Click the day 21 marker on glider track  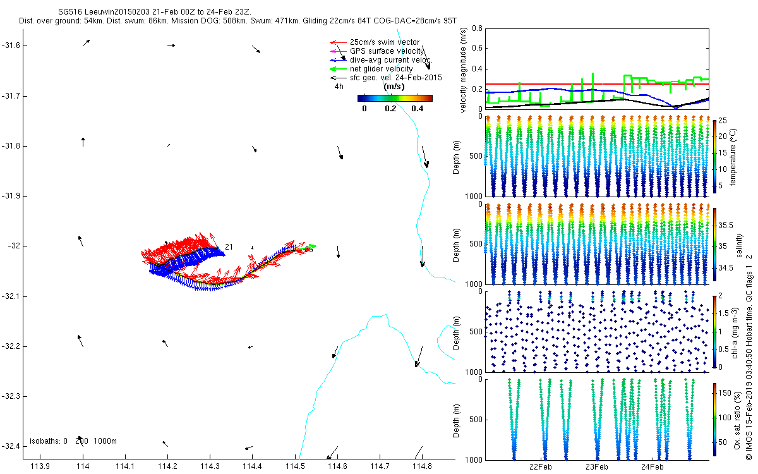coord(228,246)
